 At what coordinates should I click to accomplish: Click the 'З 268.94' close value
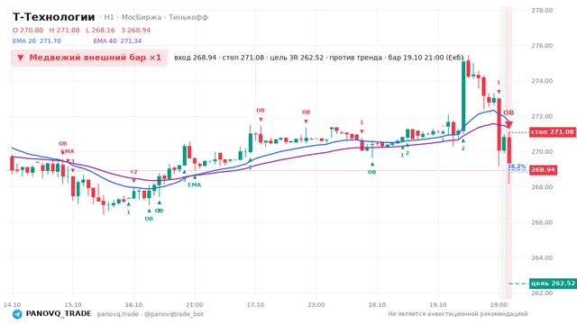(136, 30)
